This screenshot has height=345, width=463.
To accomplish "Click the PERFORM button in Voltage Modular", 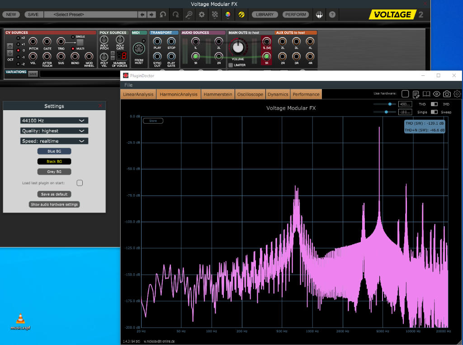I will (x=296, y=14).
